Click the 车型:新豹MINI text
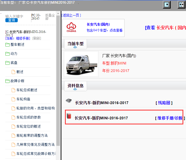This screenshot has height=160, width=186. [114, 63]
